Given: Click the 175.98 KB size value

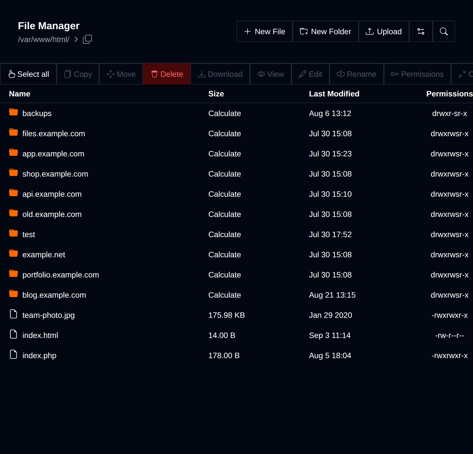Looking at the screenshot, I should (226, 315).
